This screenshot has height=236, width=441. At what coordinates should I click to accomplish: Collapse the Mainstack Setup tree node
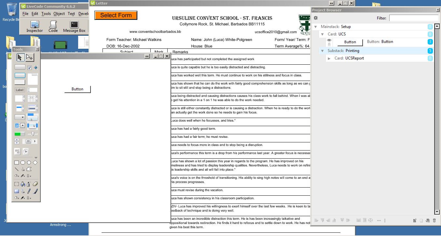315,27
